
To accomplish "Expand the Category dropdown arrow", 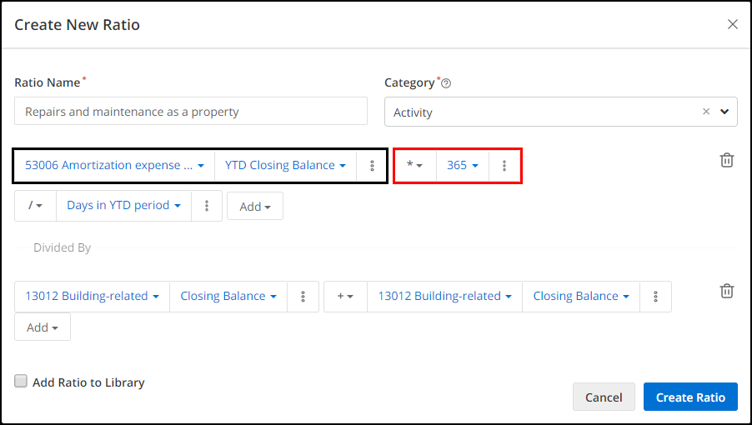I will coord(724,112).
